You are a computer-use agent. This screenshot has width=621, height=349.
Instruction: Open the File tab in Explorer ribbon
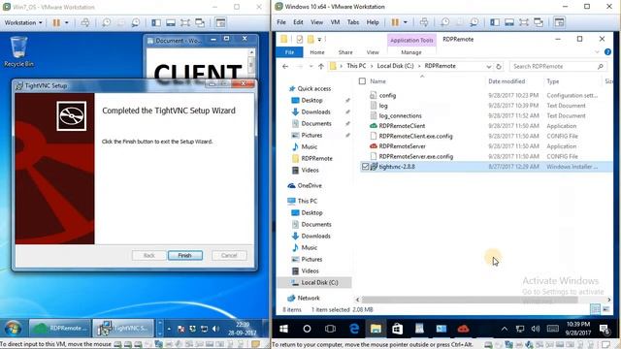click(289, 52)
